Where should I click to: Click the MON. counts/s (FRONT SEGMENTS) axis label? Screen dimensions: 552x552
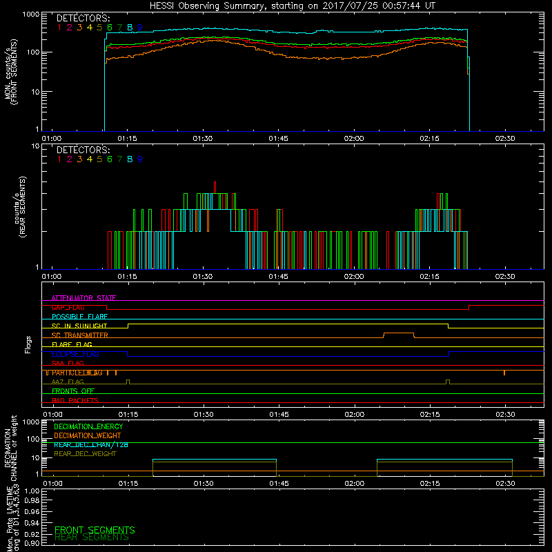click(11, 72)
